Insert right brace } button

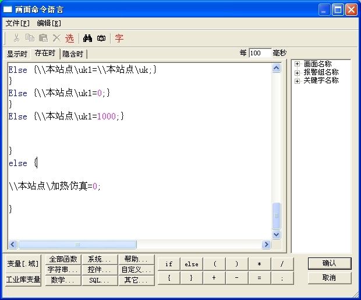pos(192,278)
